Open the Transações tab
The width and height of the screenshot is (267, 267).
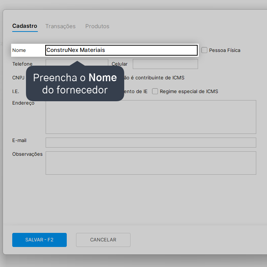[60, 26]
